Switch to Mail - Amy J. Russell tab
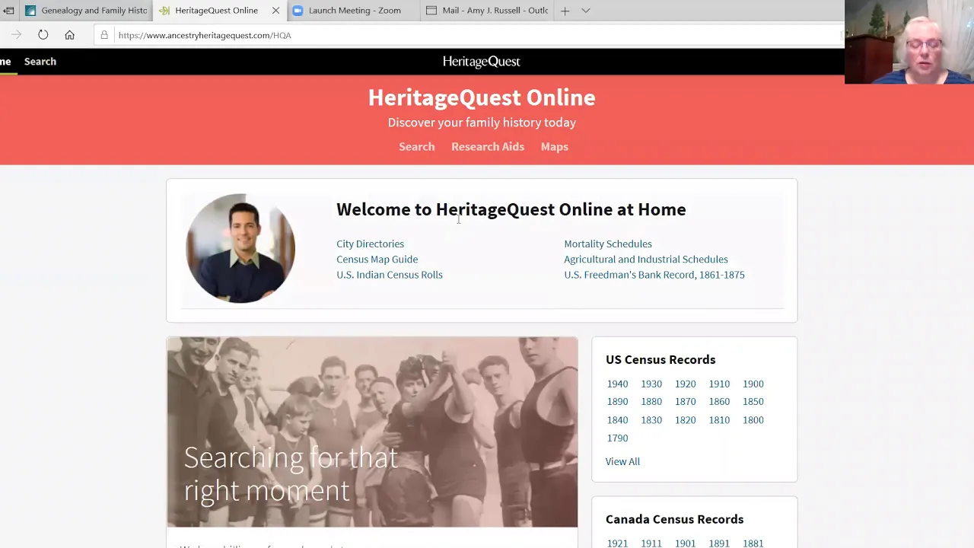 (487, 11)
